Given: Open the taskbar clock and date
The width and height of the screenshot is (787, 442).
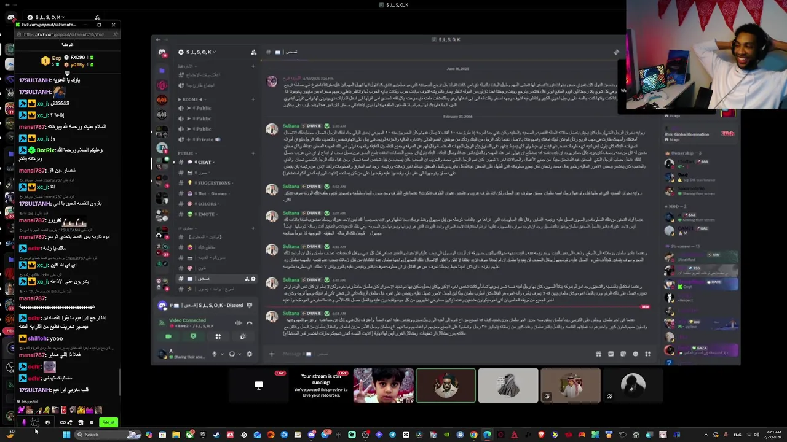Looking at the screenshot, I should [772, 435].
